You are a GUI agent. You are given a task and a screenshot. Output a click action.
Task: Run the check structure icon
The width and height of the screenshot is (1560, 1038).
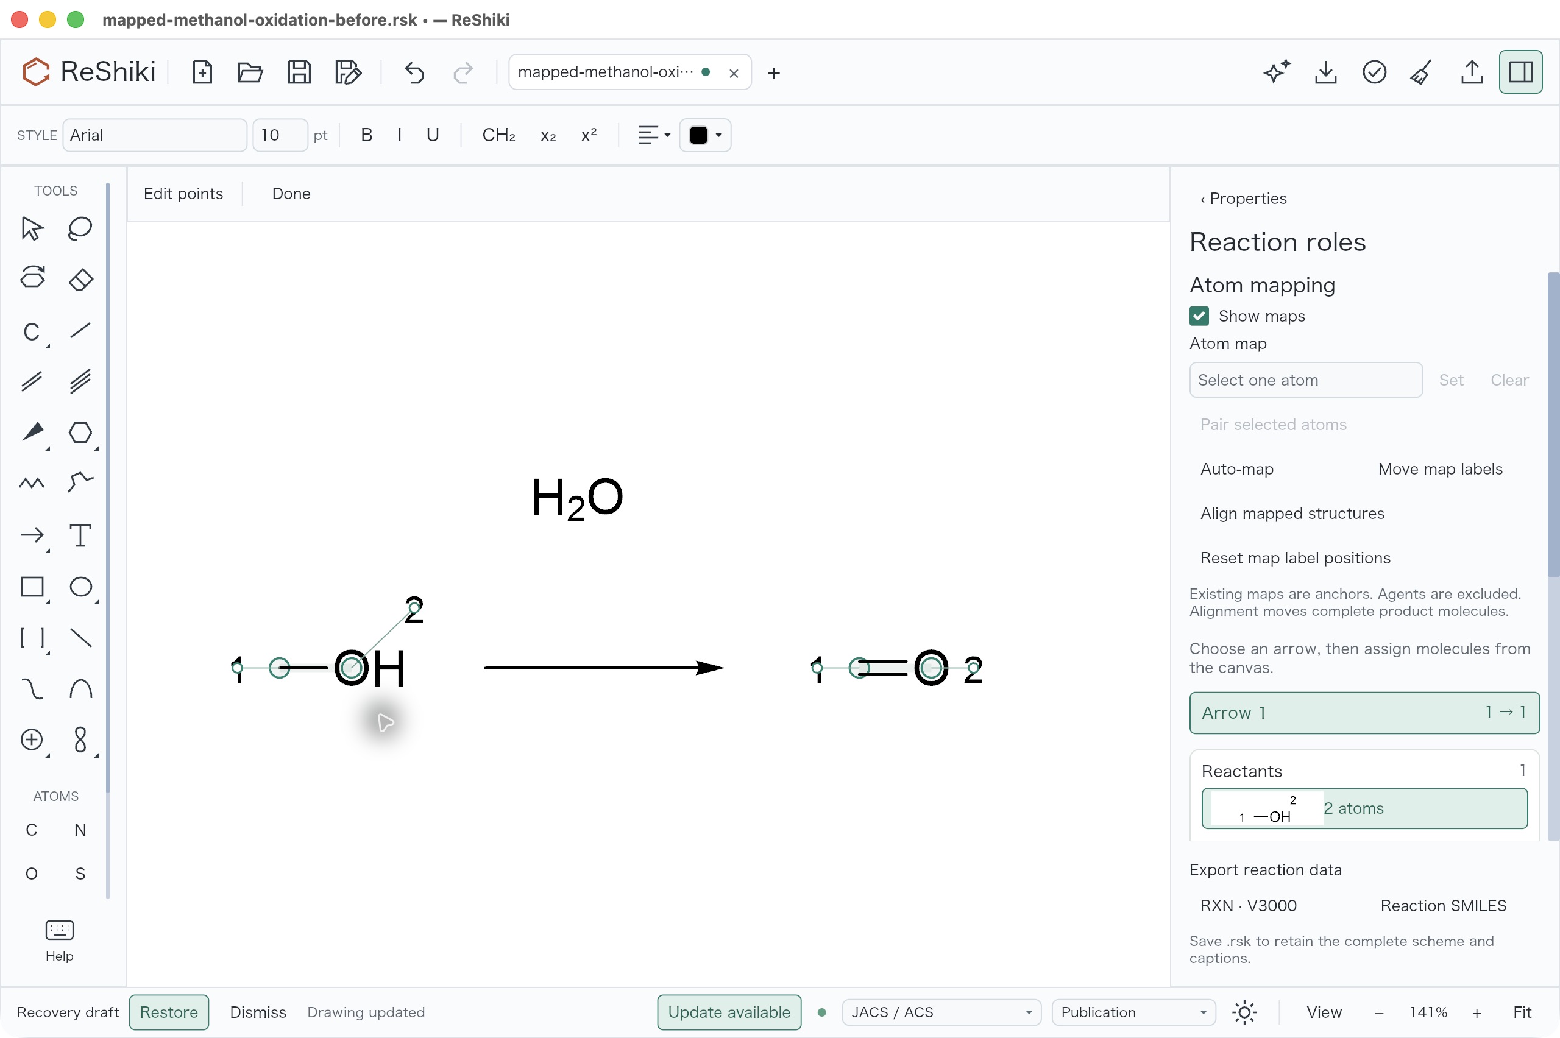1374,72
